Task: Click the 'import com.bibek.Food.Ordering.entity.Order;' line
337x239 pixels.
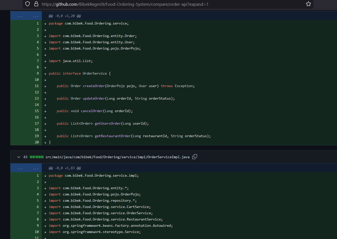Action: (x=93, y=36)
